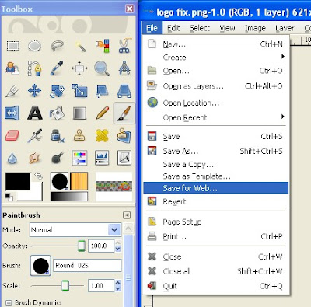The height and width of the screenshot is (307, 311).
Task: Select the Bucket Fill tool
Action: pyautogui.click(x=57, y=113)
